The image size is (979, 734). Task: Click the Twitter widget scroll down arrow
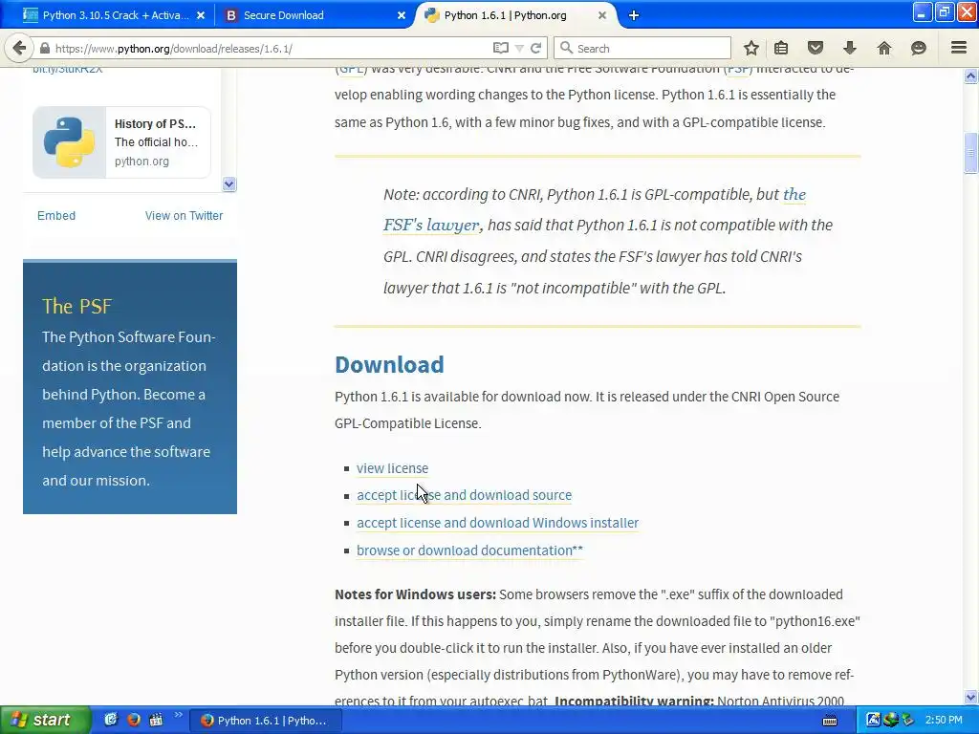229,184
